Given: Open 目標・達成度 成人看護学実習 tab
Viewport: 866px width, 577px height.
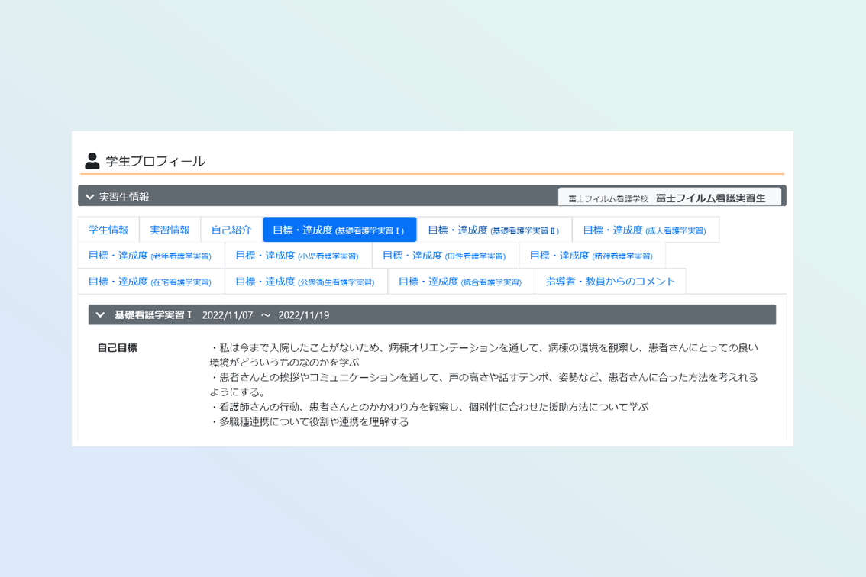Looking at the screenshot, I should 645,230.
